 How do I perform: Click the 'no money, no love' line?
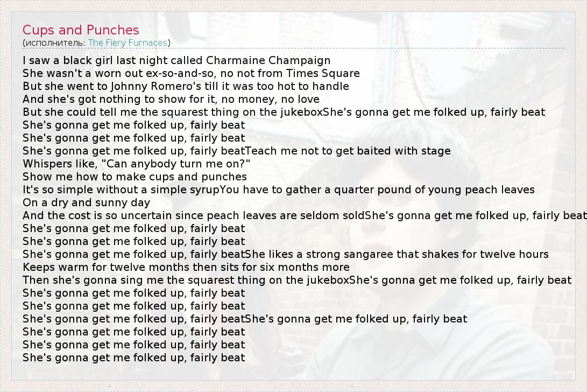tap(171, 99)
